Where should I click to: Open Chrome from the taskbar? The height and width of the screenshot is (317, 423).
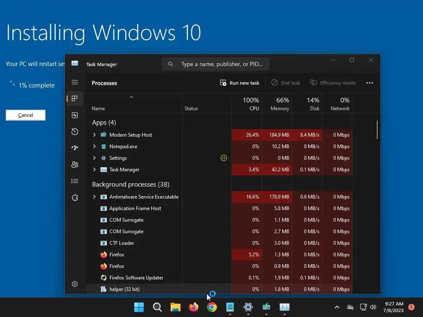(212, 307)
